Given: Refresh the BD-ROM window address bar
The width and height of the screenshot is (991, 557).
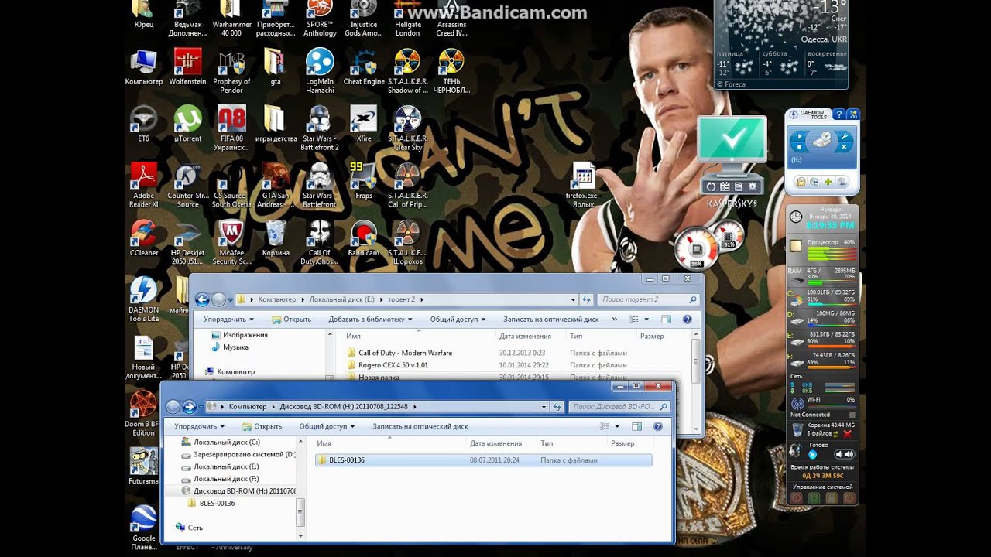Looking at the screenshot, I should [557, 406].
